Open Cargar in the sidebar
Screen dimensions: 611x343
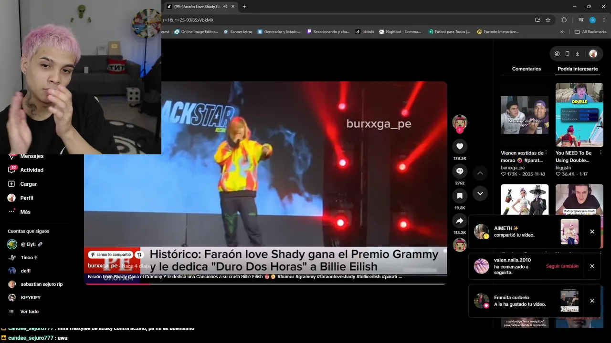point(22,184)
